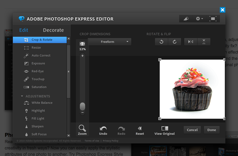Switch to the Edit tab
The height and width of the screenshot is (156, 238).
[x=24, y=30]
